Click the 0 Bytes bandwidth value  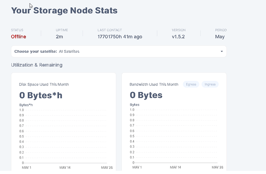pos(146,95)
